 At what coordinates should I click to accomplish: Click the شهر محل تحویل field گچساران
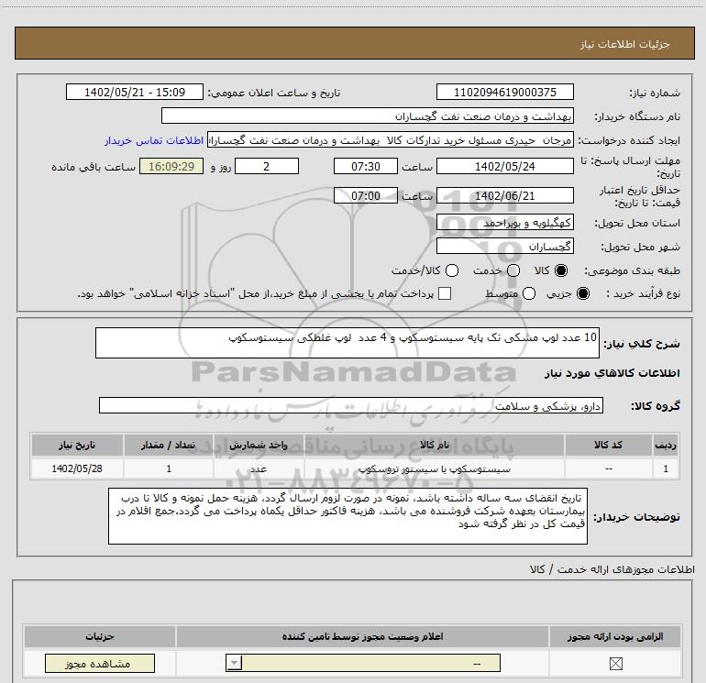pyautogui.click(x=504, y=246)
